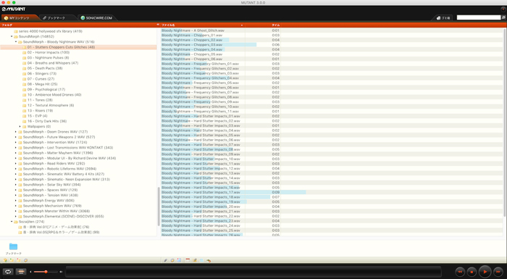Screen dimensions: 507x279
Task: Click the fourth icon in the folder toolbar
Action: pos(25,260)
